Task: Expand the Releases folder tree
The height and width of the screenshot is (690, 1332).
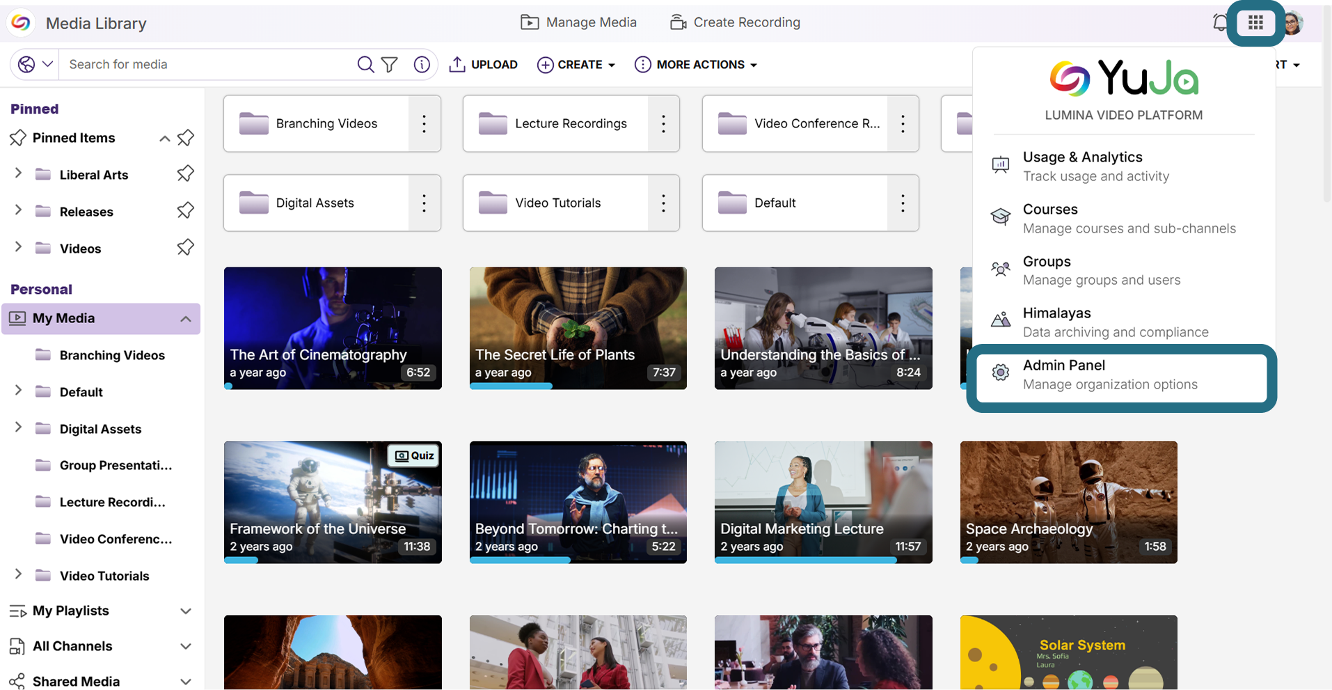Action: (x=18, y=210)
